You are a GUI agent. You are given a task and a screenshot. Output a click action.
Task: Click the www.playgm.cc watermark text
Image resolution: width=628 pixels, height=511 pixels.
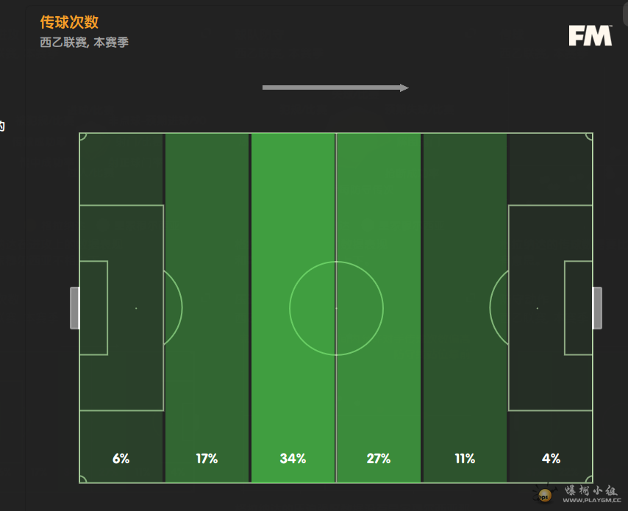coord(591,500)
